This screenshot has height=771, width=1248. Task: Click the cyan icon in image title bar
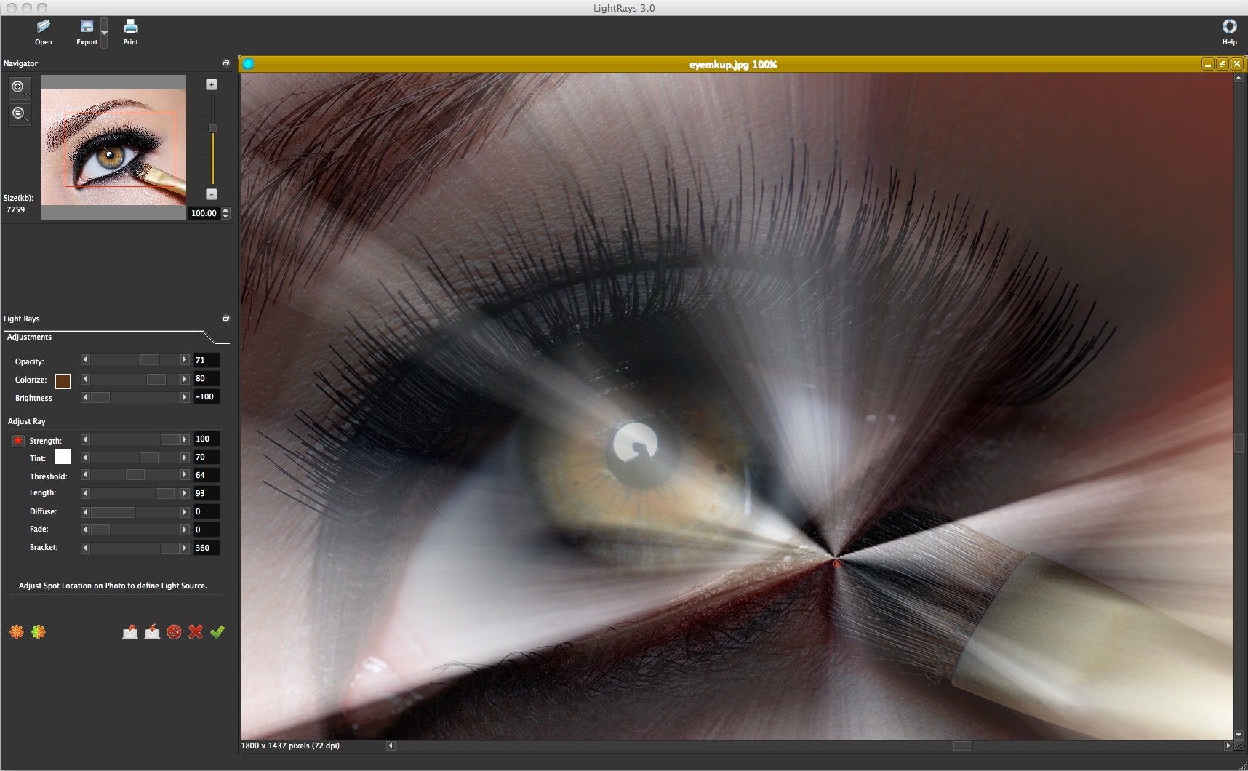[248, 64]
